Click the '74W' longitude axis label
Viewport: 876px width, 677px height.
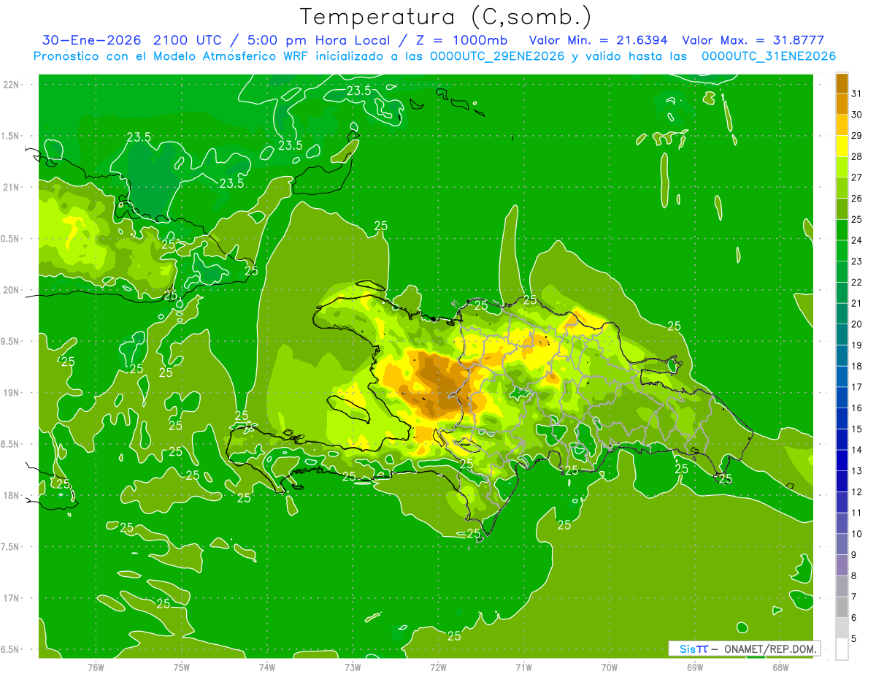click(x=267, y=666)
